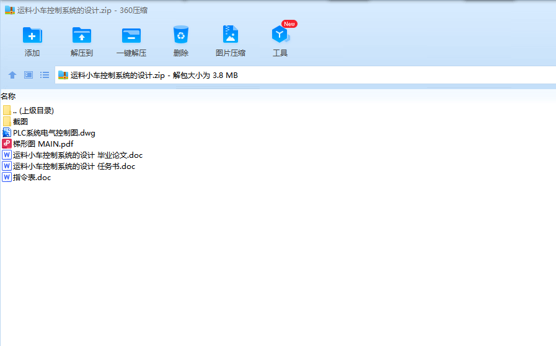
Task: Select 运料小车控制系统的设计 任务书.doc
Action: [x=74, y=166]
